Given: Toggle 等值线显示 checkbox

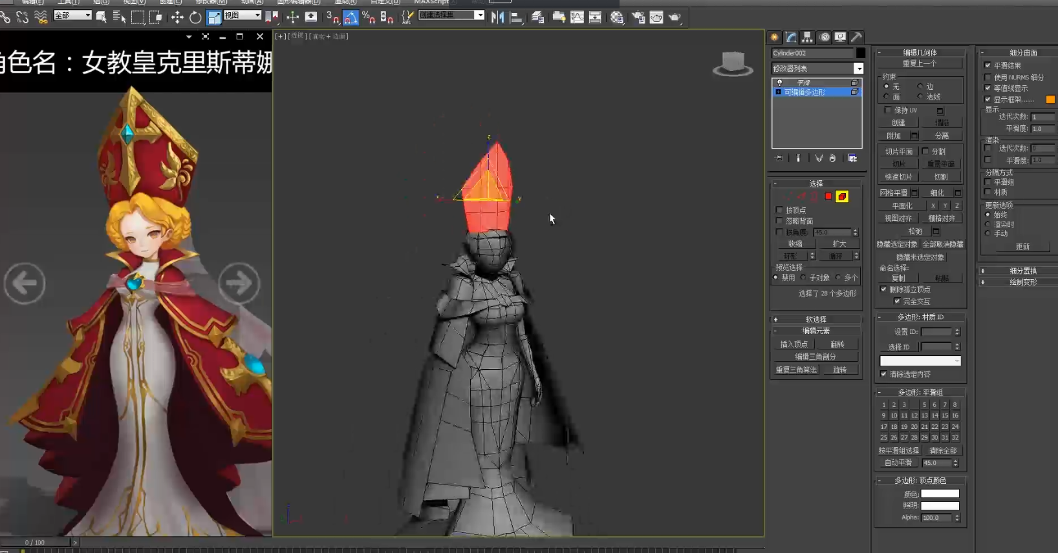Looking at the screenshot, I should point(988,88).
